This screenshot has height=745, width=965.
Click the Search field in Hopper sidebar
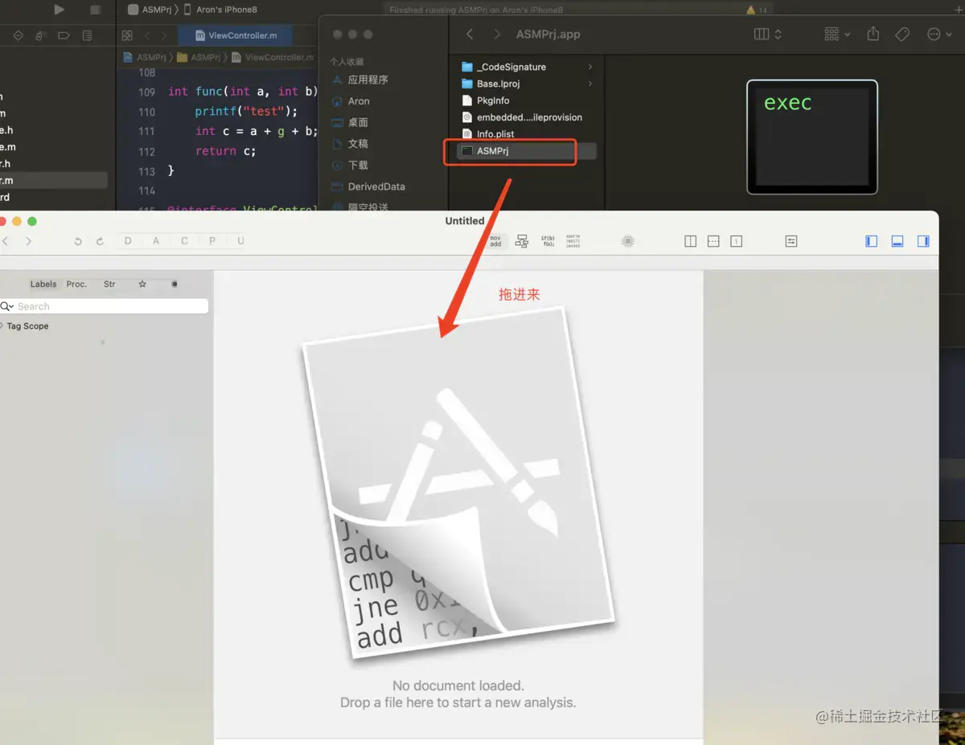coord(105,306)
